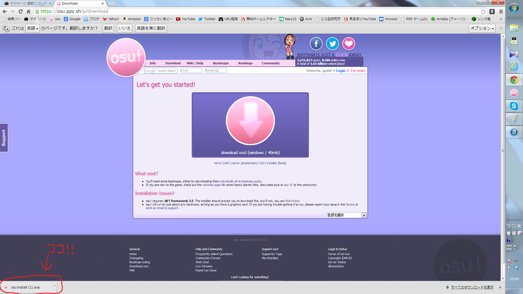Open the Yahoo! bookmark
The image size is (523, 294).
pyautogui.click(x=111, y=19)
